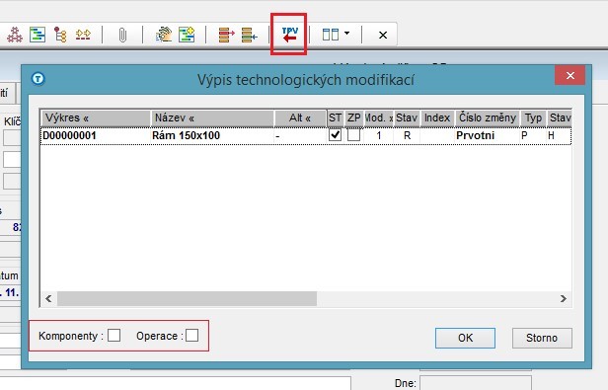Click the Číslo změny column header
This screenshot has height=390, width=608.
point(488,117)
